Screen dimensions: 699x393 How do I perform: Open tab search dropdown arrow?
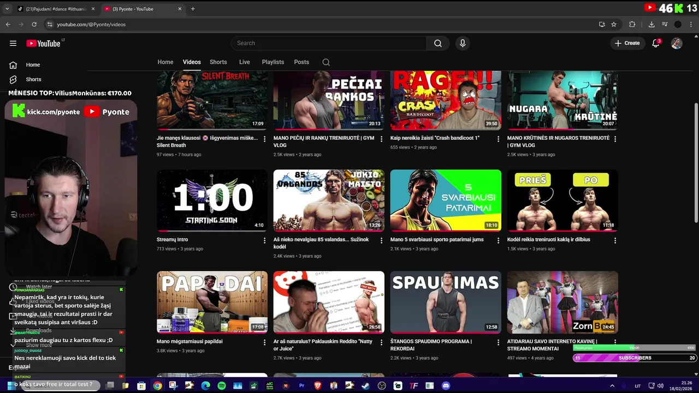pyautogui.click(x=7, y=9)
